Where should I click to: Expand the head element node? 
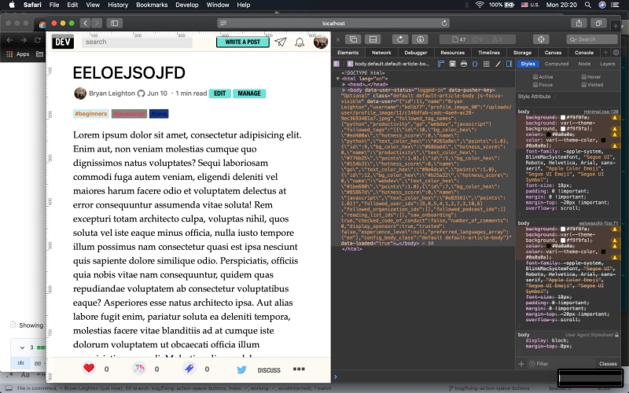344,85
